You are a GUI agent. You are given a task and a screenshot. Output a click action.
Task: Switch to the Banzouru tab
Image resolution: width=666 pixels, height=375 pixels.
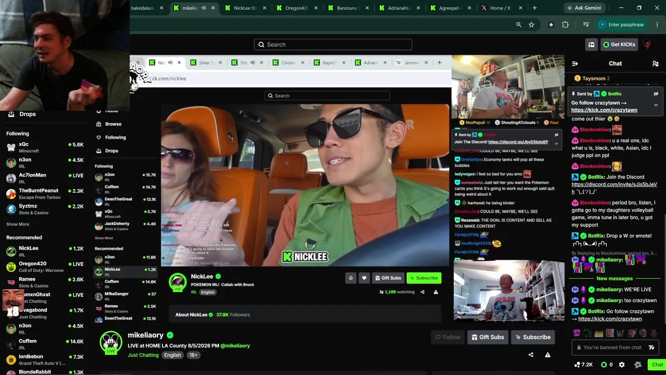[348, 8]
